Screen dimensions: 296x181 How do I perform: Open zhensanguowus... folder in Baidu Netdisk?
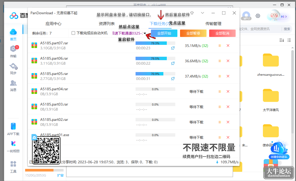click(271, 65)
